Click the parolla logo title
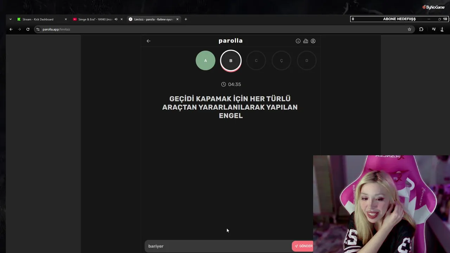The image size is (450, 253). point(231,41)
